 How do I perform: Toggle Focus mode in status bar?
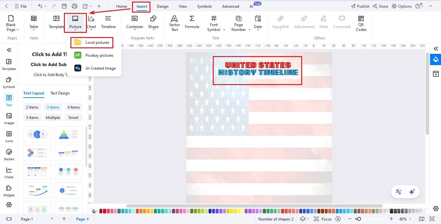coord(323,219)
